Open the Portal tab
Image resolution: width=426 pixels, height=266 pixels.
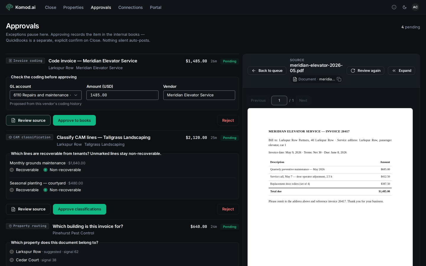pyautogui.click(x=156, y=7)
